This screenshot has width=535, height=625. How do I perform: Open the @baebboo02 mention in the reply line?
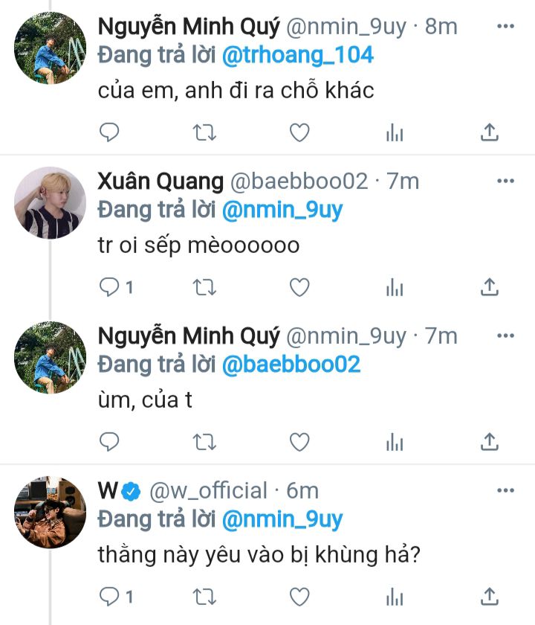(291, 365)
